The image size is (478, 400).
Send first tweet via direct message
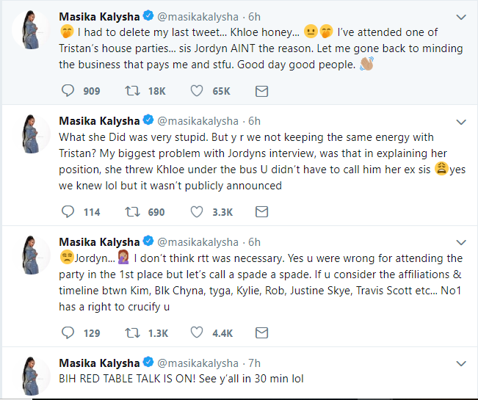(x=261, y=91)
